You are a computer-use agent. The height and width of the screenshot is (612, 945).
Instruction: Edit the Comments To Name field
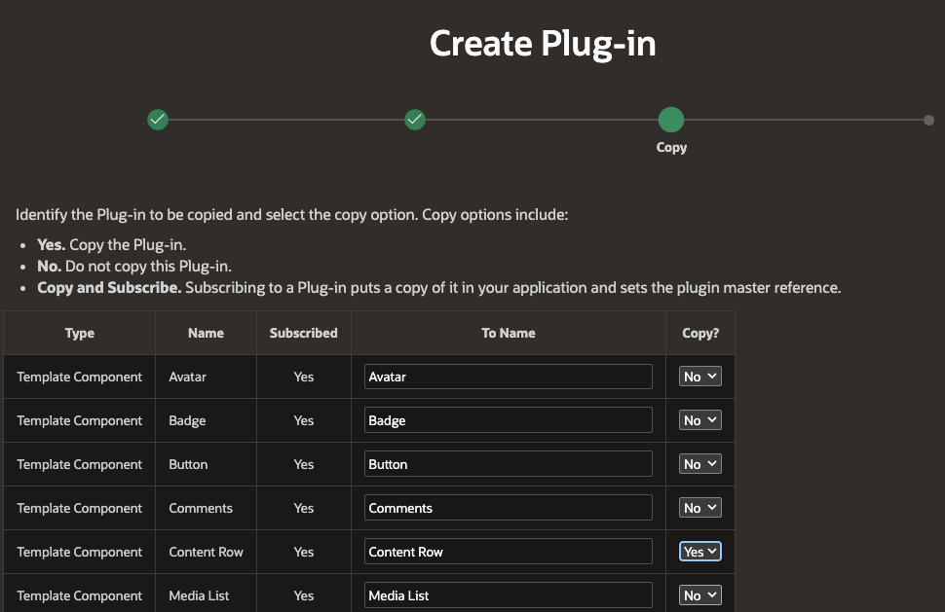point(508,508)
